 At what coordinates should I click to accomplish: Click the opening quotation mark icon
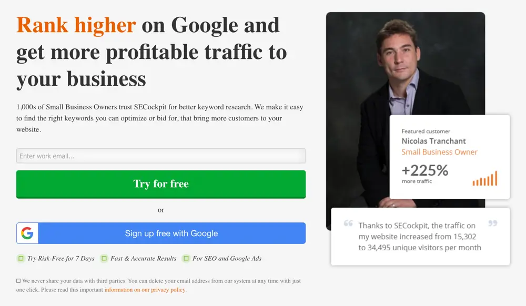tap(348, 223)
